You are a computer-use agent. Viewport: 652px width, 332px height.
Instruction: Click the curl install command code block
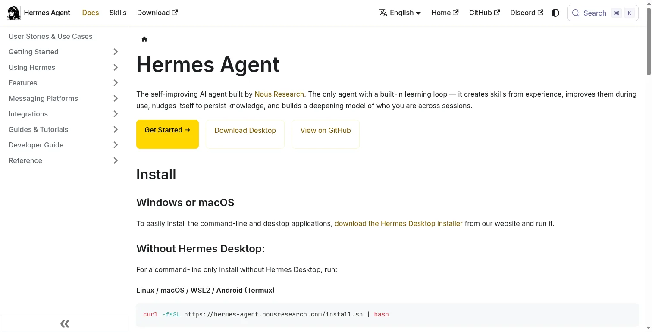coord(387,314)
